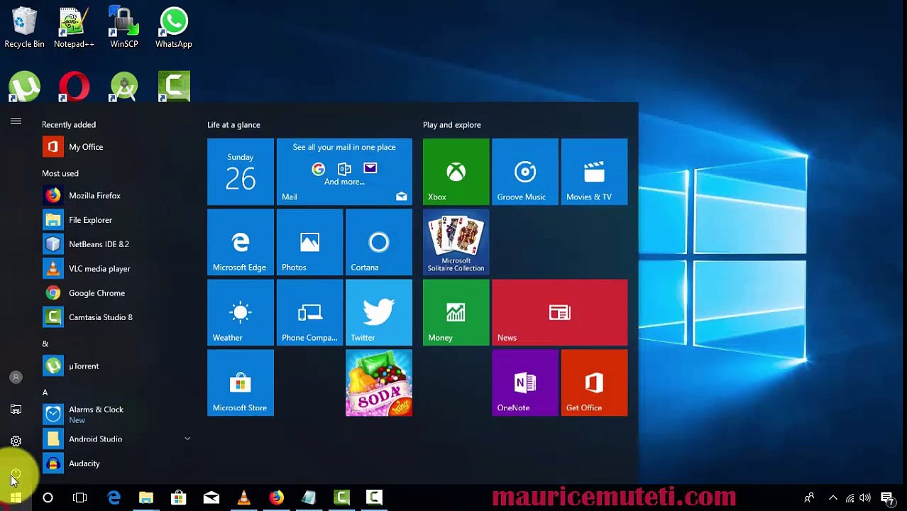Open Edge from the taskbar

[114, 498]
